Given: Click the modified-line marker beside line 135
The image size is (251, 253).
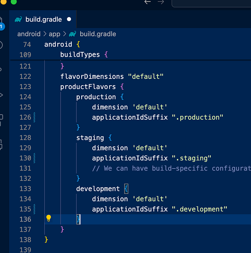Looking at the screenshot, I should point(34,209).
